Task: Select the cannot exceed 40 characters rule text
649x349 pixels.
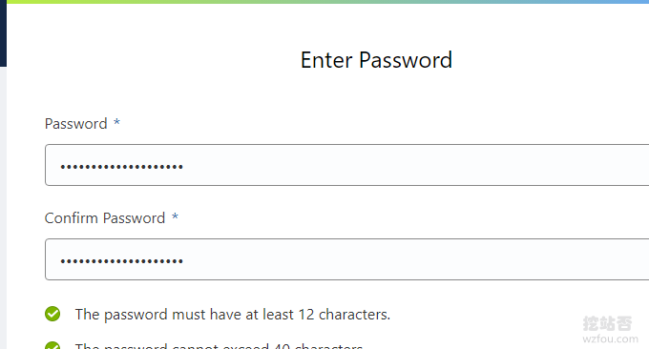Action: [219, 346]
